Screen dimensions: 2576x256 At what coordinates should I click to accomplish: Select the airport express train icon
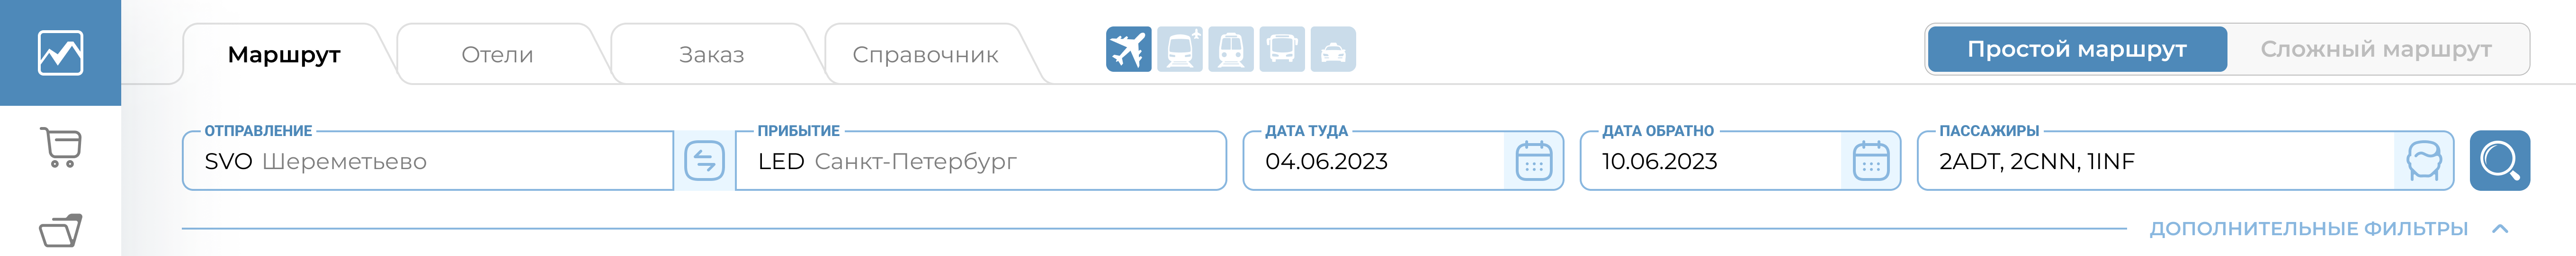(x=1179, y=49)
